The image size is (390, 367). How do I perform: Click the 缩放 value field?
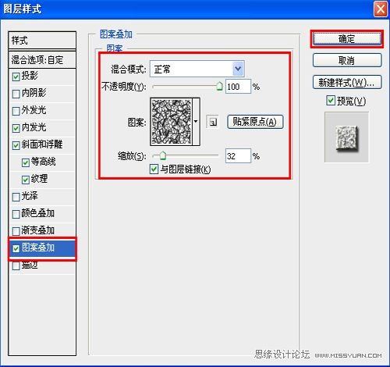pyautogui.click(x=238, y=156)
